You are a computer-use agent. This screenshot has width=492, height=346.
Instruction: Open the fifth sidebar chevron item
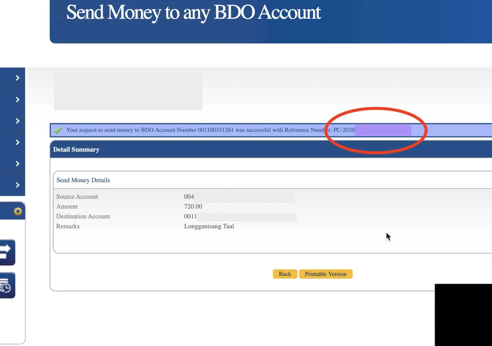pyautogui.click(x=17, y=164)
